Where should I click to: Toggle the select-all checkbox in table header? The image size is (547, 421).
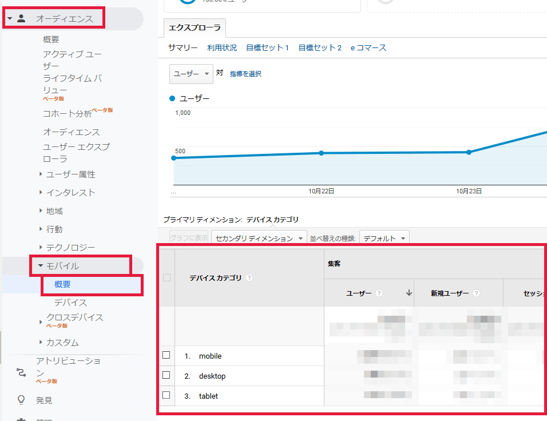(x=167, y=277)
